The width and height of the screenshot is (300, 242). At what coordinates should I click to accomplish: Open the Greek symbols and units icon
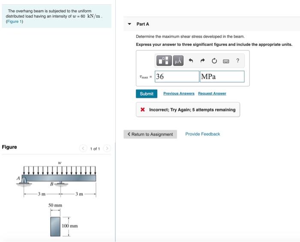(x=178, y=61)
